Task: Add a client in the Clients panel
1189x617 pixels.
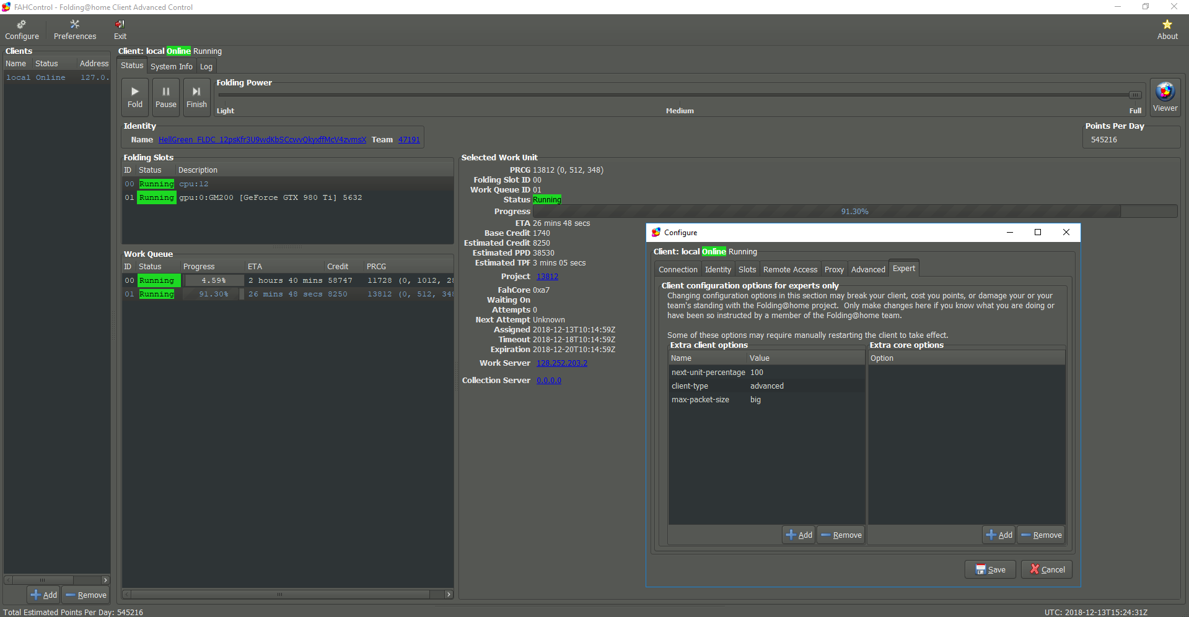Action: click(x=43, y=595)
